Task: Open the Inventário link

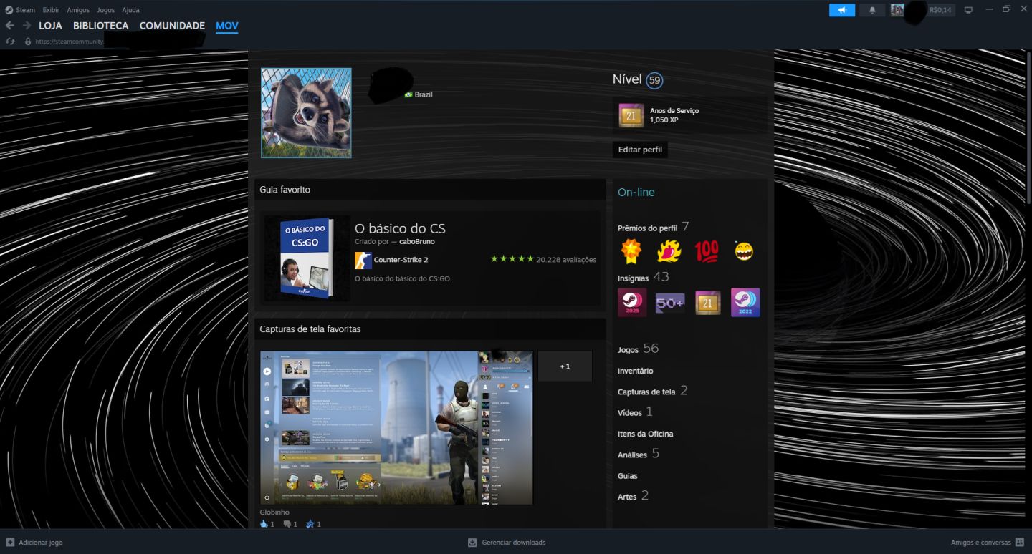Action: (636, 371)
